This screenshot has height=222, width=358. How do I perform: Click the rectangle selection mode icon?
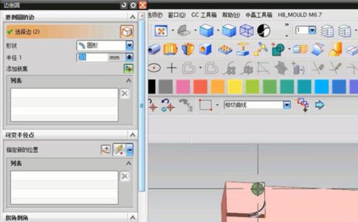click(x=205, y=105)
